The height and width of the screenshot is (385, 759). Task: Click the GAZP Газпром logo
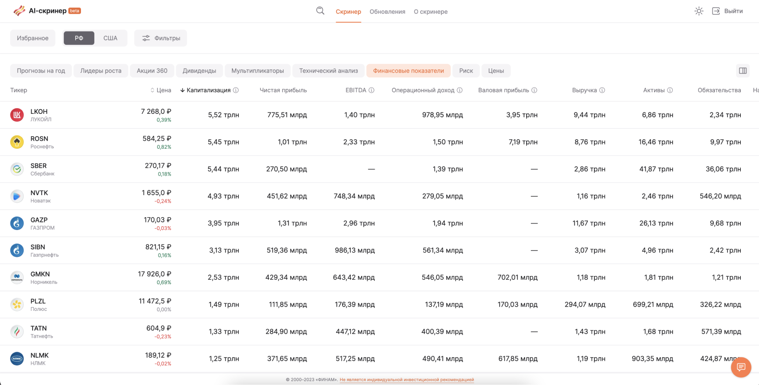[17, 223]
